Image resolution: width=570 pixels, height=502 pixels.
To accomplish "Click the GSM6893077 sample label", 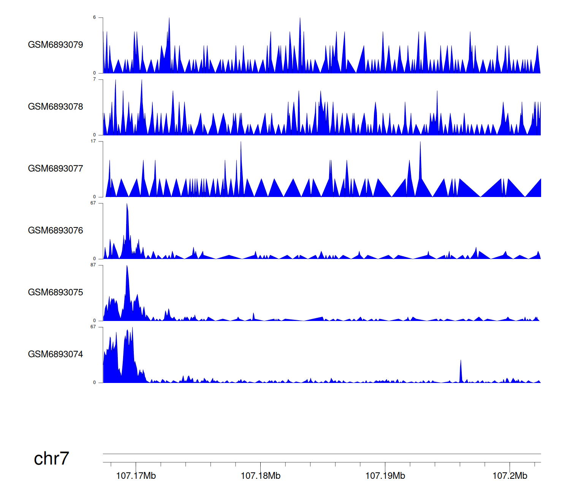I will coord(55,169).
